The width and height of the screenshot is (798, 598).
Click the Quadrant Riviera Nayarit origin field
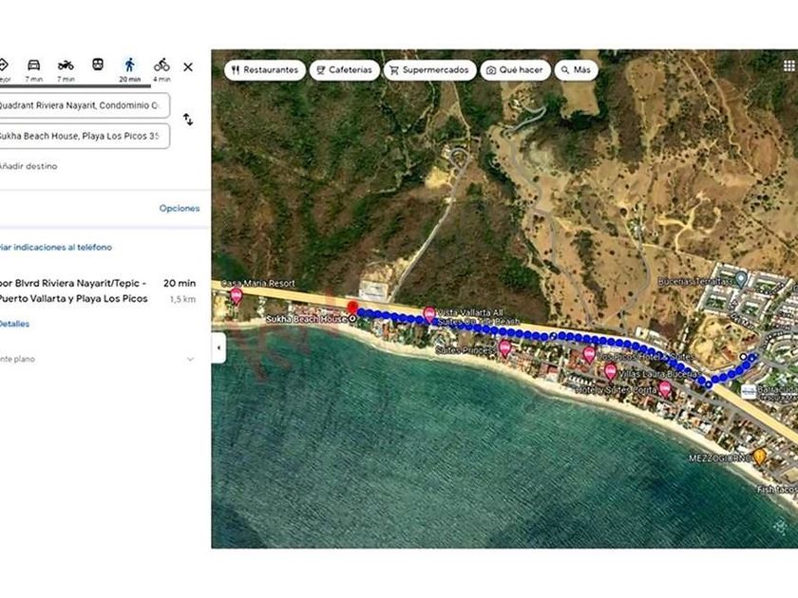(x=84, y=104)
